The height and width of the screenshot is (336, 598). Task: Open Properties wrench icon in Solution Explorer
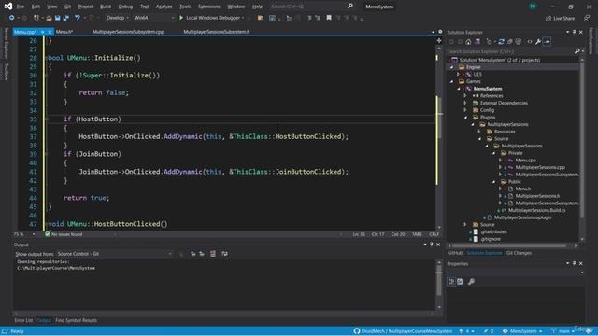(538, 41)
